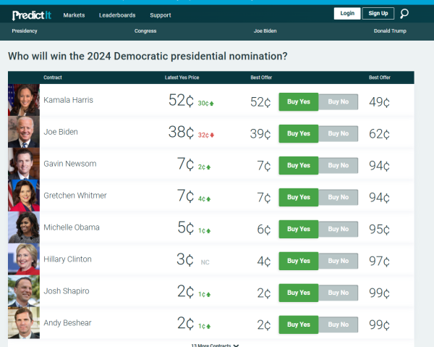Open Hillary Clinton photo thumbnail
The height and width of the screenshot is (347, 434).
[24, 259]
